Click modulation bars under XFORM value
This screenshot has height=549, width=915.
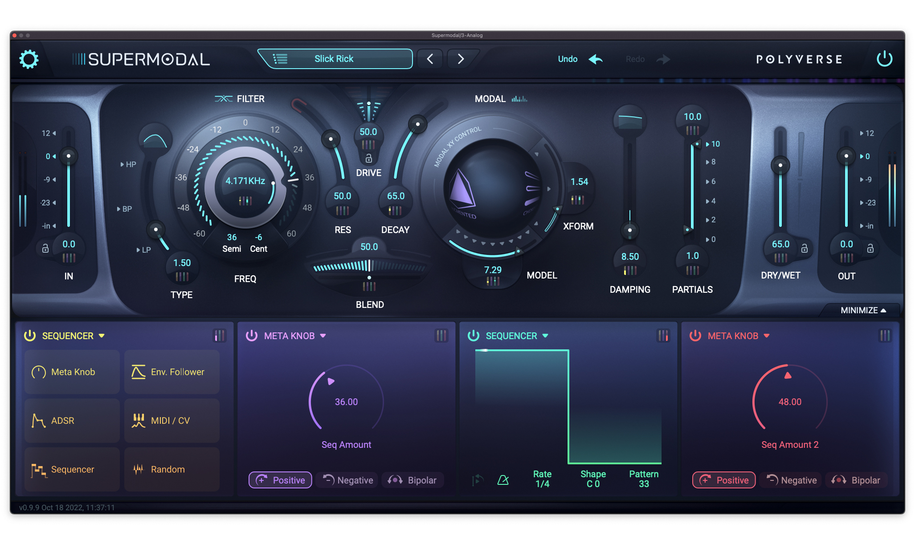578,200
